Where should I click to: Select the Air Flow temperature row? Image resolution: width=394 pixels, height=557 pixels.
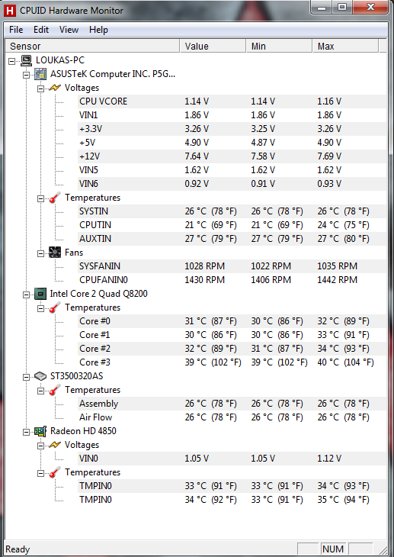tap(232, 417)
